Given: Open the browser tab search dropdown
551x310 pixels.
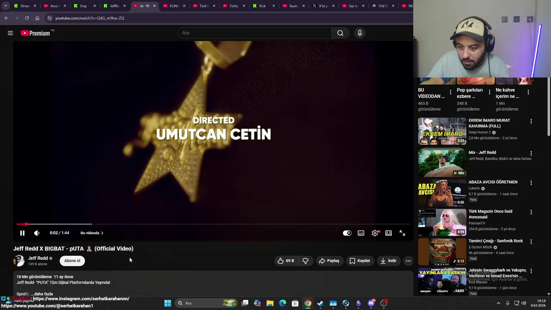Looking at the screenshot, I should [6, 6].
